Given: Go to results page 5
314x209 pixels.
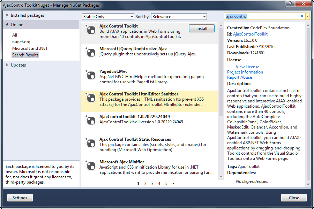Looking at the screenshot, I should (166, 184).
